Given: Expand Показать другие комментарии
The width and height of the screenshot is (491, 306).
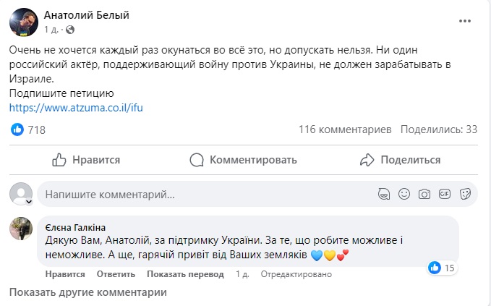Looking at the screenshot, I should click(x=87, y=292).
